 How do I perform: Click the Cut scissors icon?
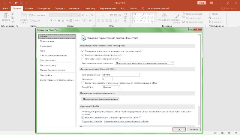(13, 14)
